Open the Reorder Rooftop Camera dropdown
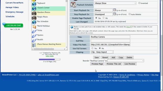Screen dimensions: 163x91 [x=126, y=61]
